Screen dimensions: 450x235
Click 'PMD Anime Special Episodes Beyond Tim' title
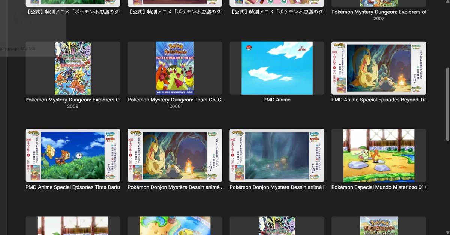click(379, 100)
